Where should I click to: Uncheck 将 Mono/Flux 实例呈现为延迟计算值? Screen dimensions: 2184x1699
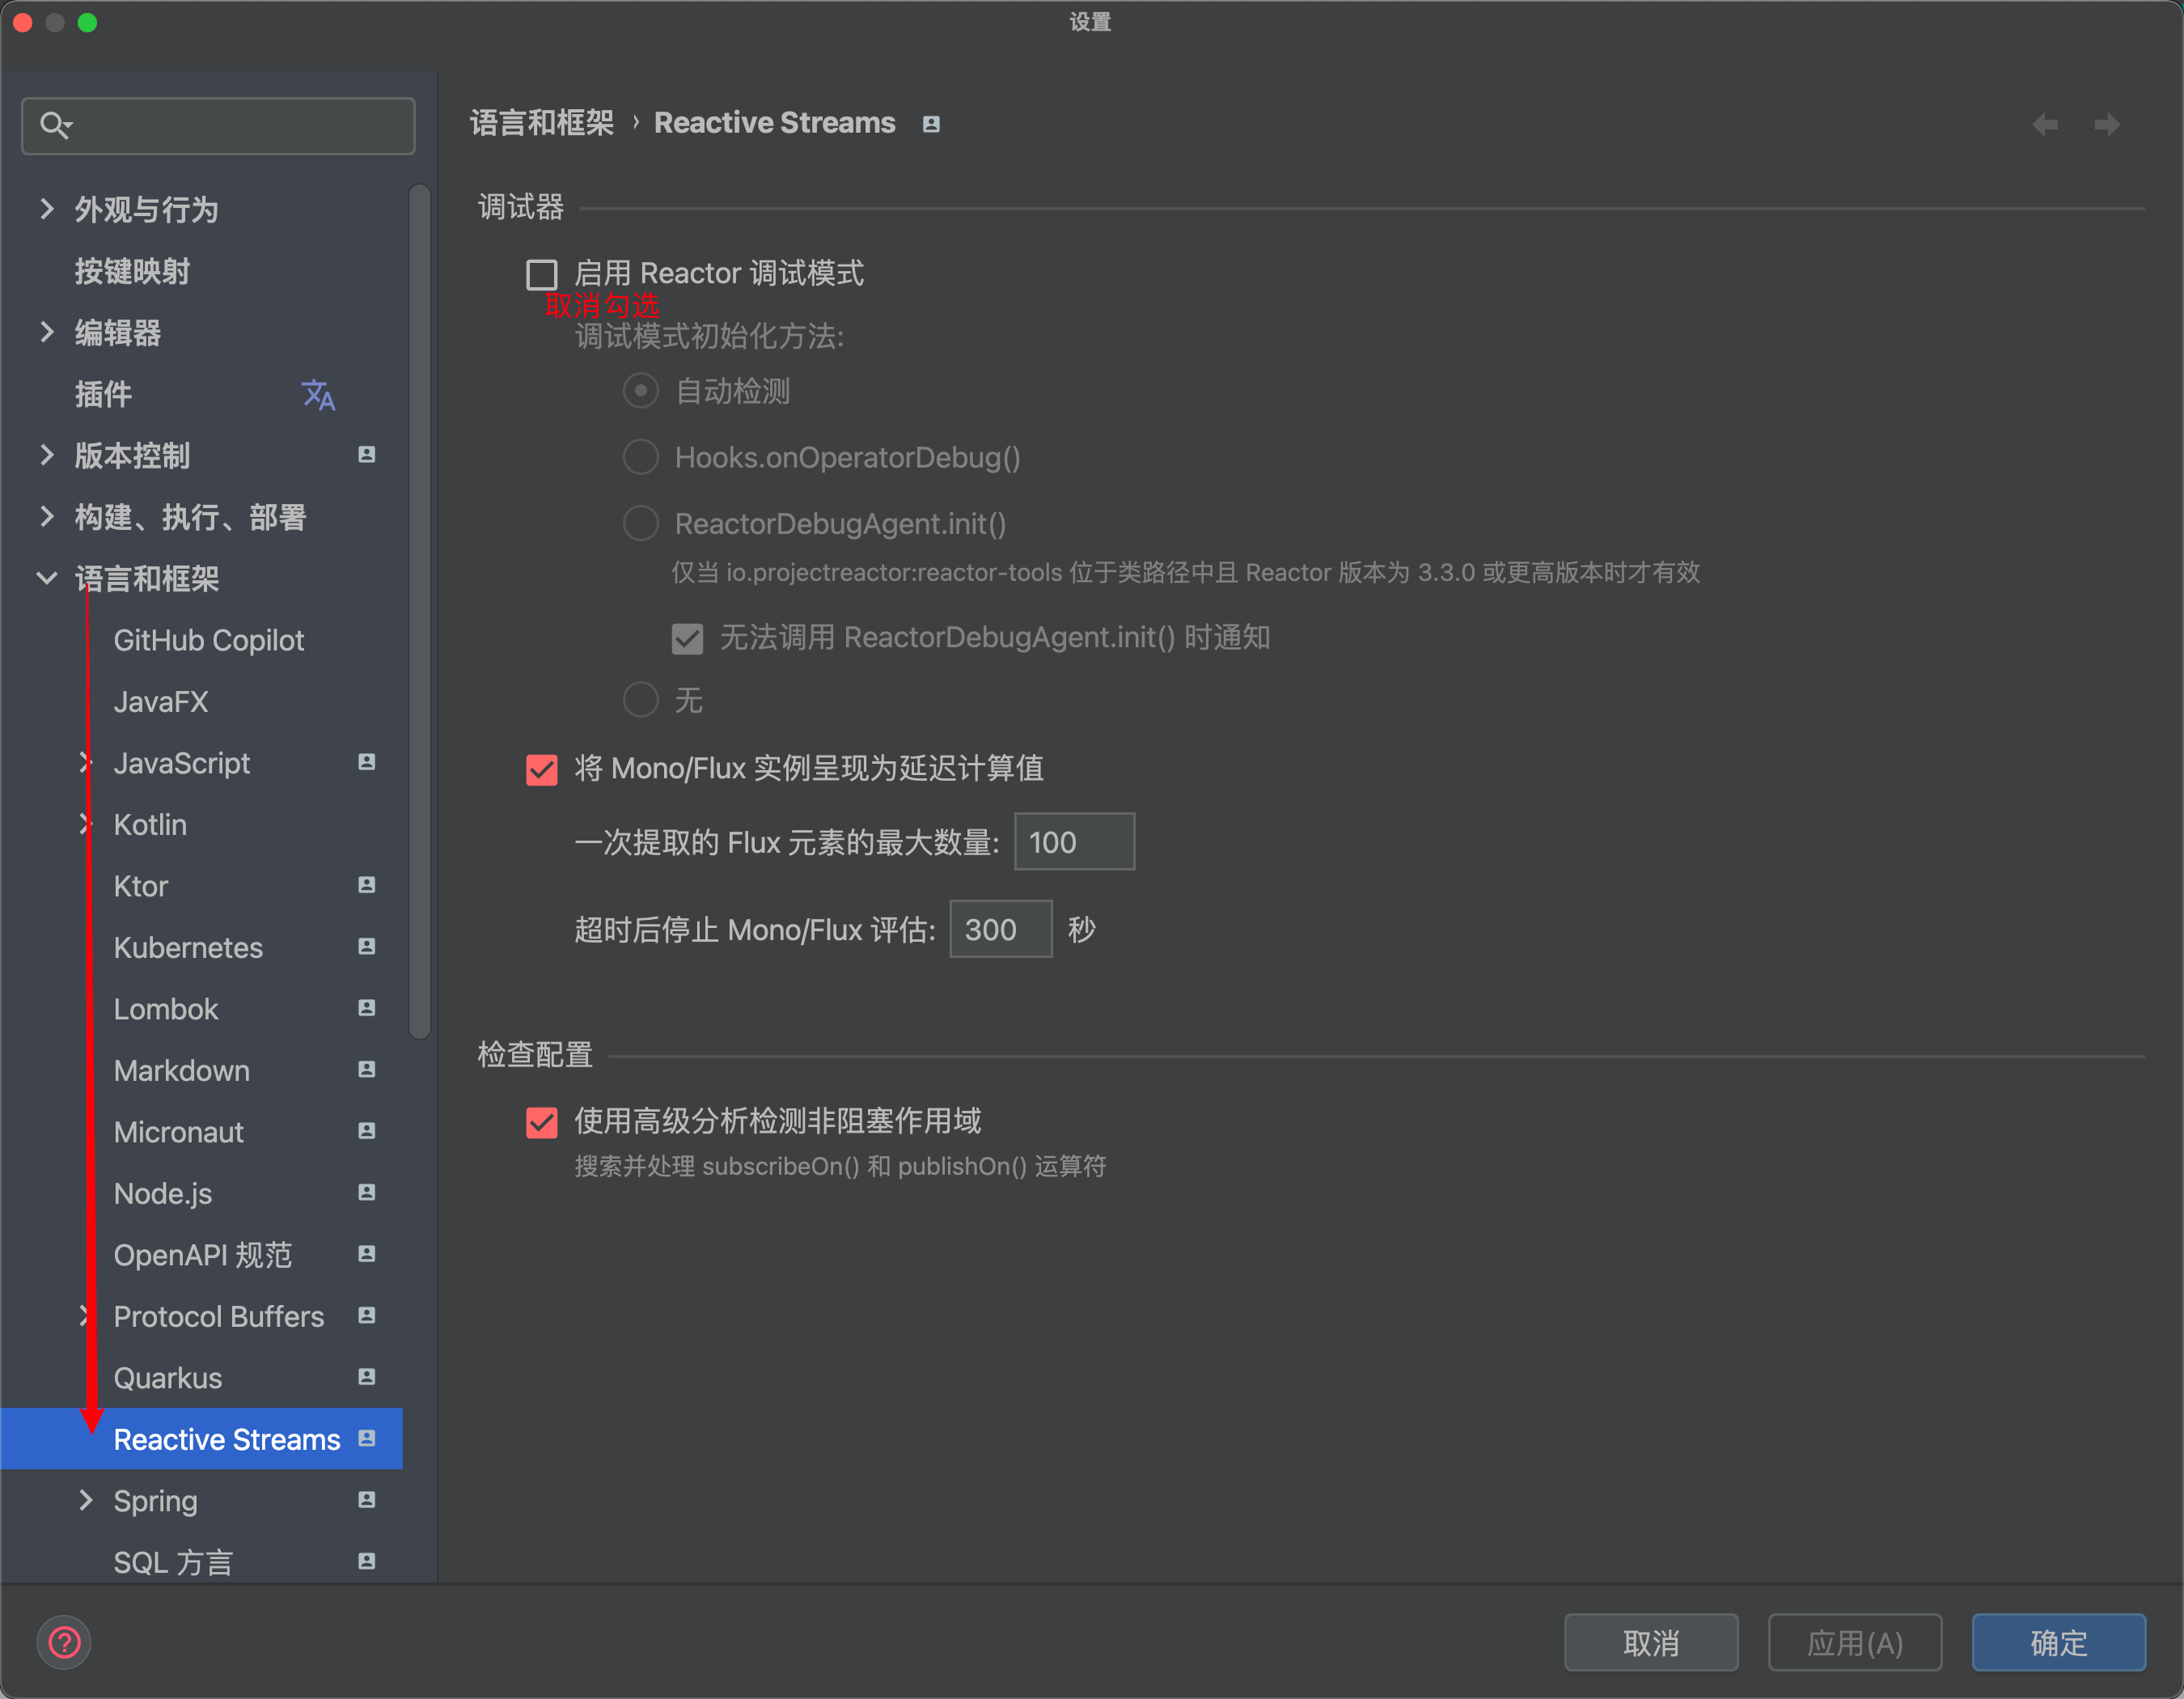[x=542, y=769]
